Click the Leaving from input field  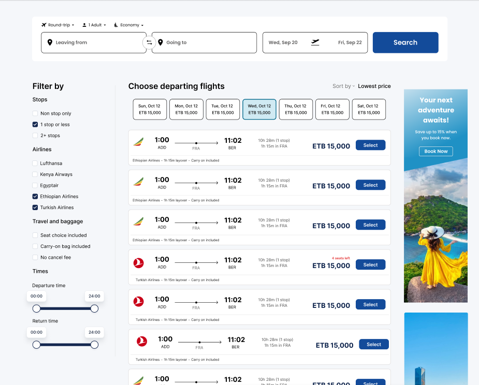click(94, 42)
